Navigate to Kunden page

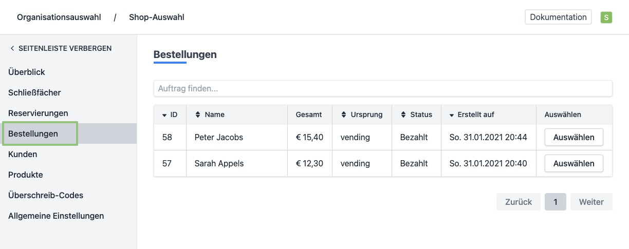(x=23, y=155)
